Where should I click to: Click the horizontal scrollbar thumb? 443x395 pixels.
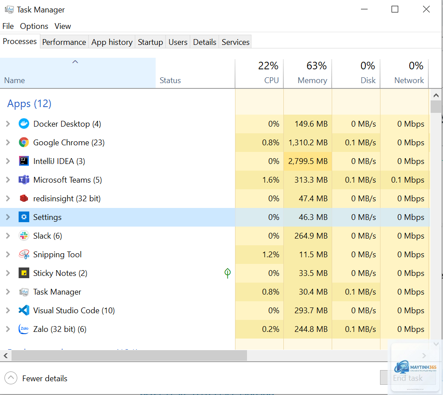tap(129, 355)
